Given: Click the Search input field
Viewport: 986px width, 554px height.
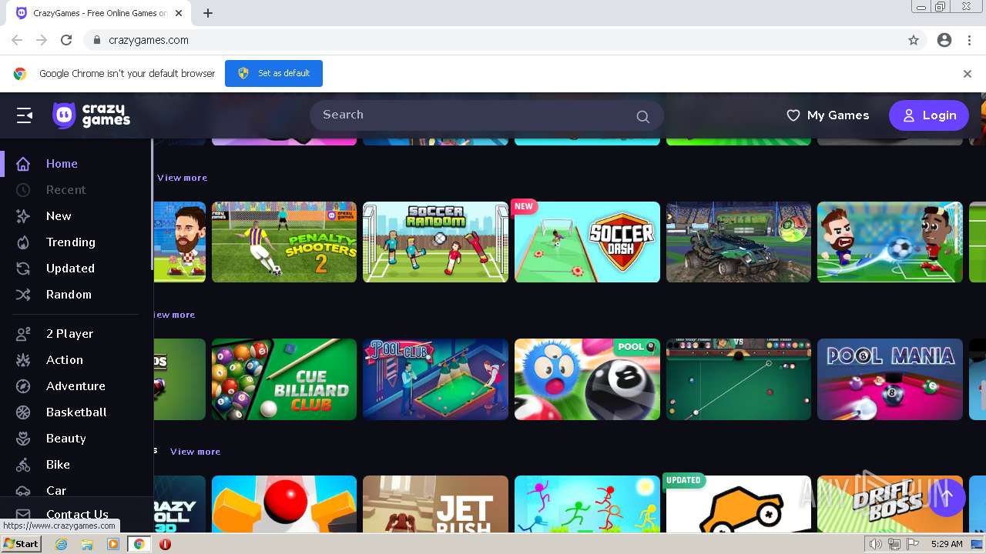Looking at the screenshot, I should coord(486,115).
